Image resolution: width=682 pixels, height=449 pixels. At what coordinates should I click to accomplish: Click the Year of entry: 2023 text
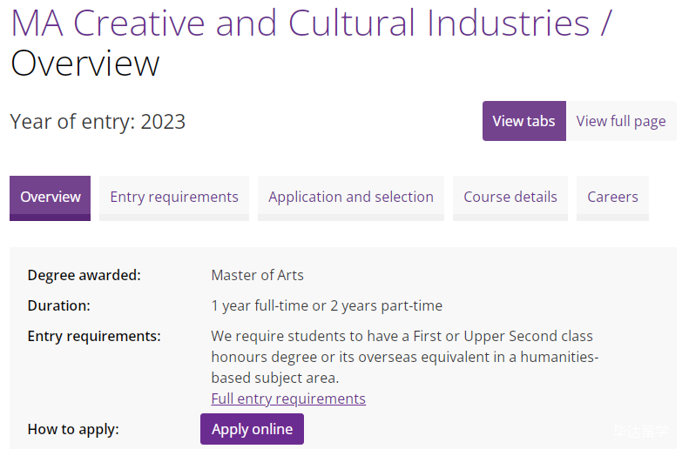[x=98, y=121]
